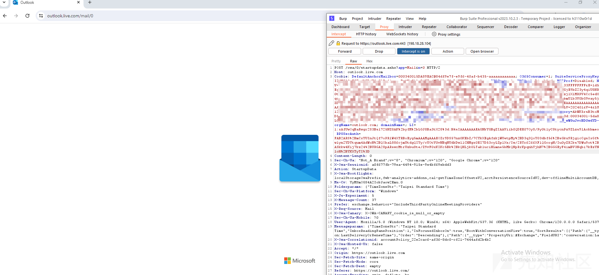Click the browser forward arrow
Viewport: 599px width, 275px height.
(16, 16)
